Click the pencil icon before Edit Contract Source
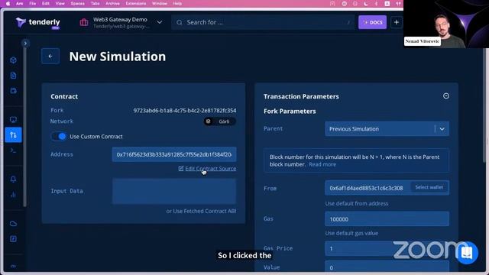This screenshot has width=489, height=275. click(x=181, y=168)
